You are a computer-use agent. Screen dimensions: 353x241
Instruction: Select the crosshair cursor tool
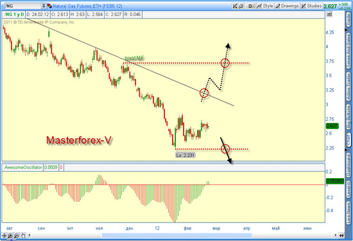4,236
